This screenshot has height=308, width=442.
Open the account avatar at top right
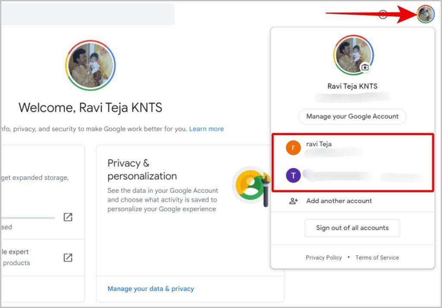(426, 14)
